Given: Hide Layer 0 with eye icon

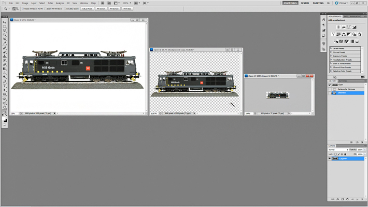Looking at the screenshot, I should point(330,159).
